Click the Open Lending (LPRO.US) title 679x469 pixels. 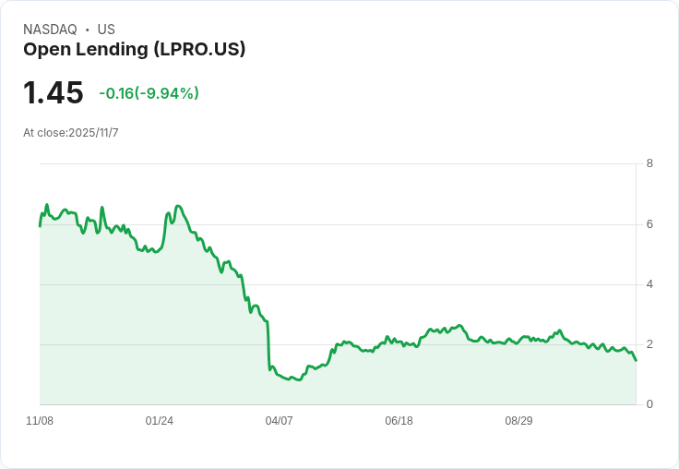tap(135, 50)
